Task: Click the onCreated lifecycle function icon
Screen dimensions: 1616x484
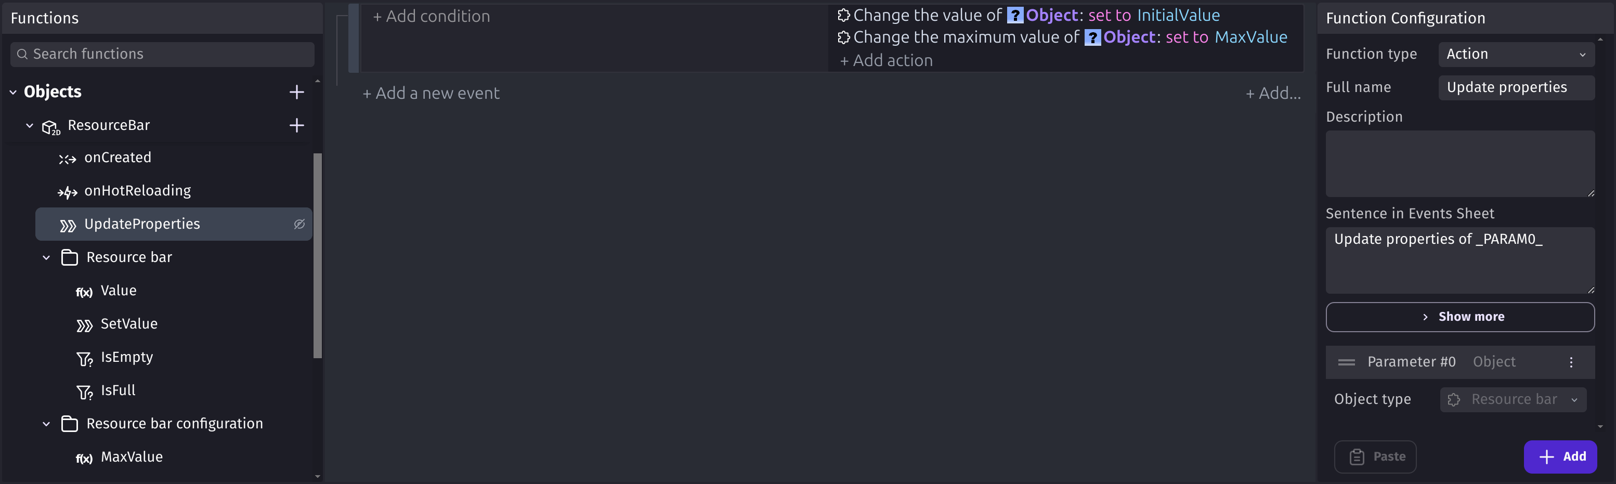Action: 67,159
